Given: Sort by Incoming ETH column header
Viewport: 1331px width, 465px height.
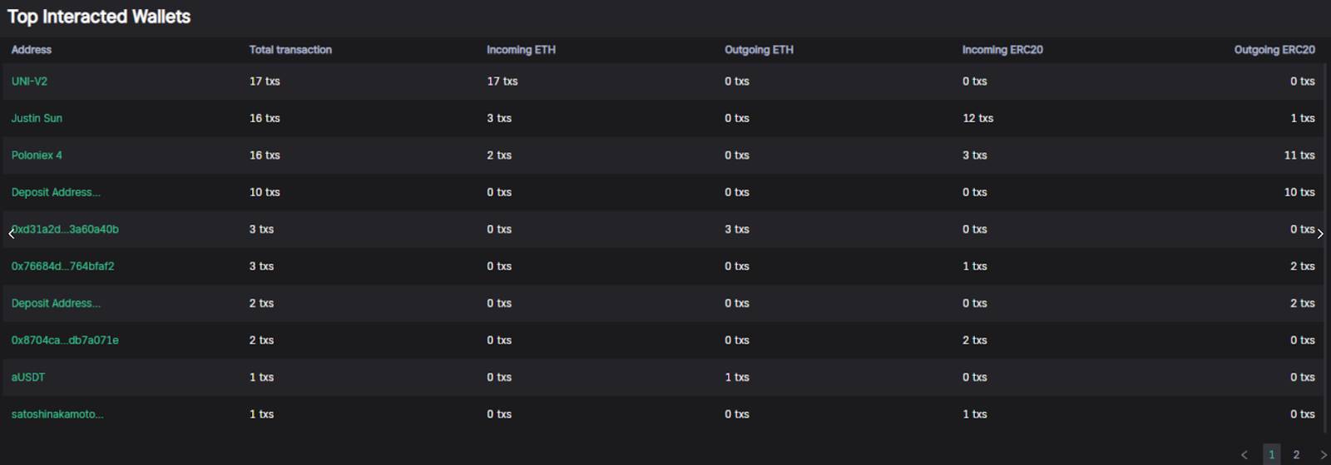Looking at the screenshot, I should pos(521,50).
